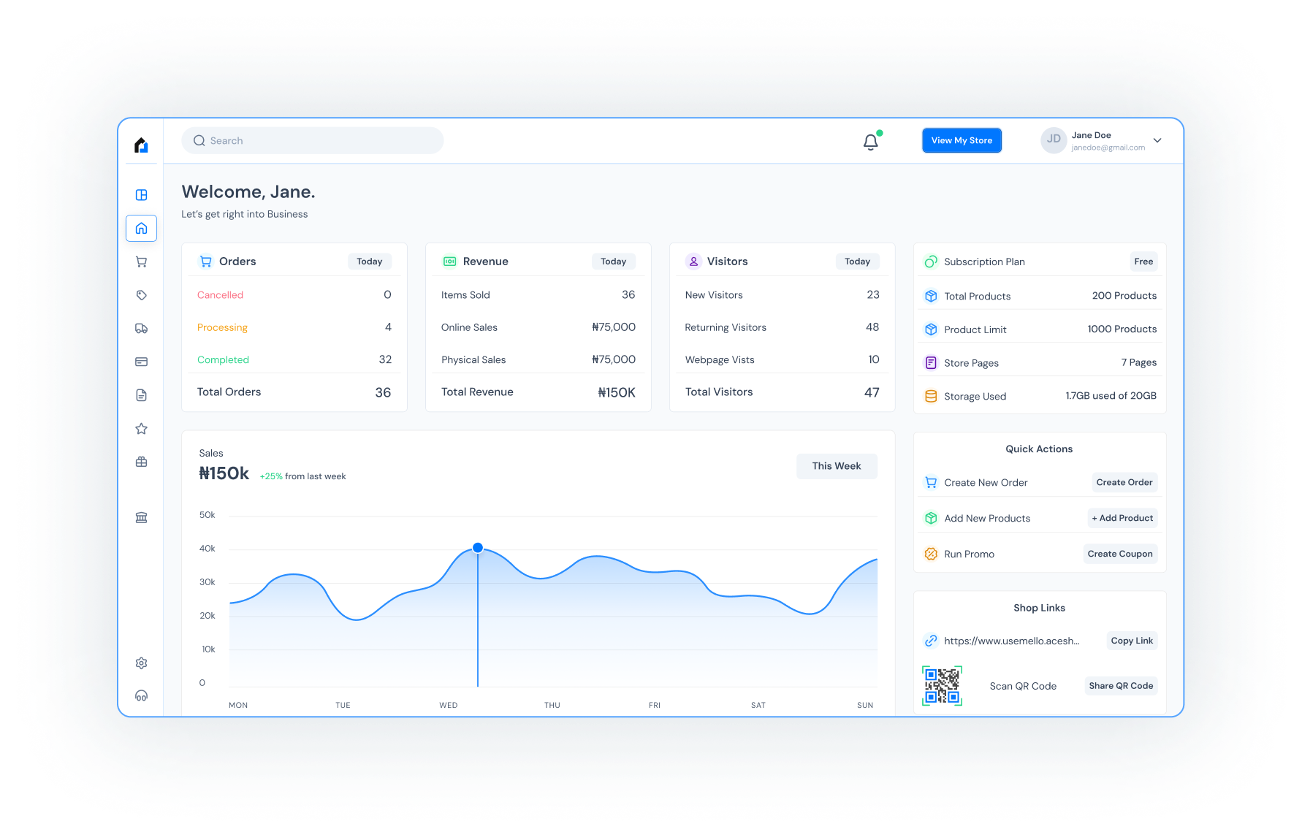This screenshot has height=835, width=1302.
Task: Click the notification bell icon
Action: coord(870,142)
